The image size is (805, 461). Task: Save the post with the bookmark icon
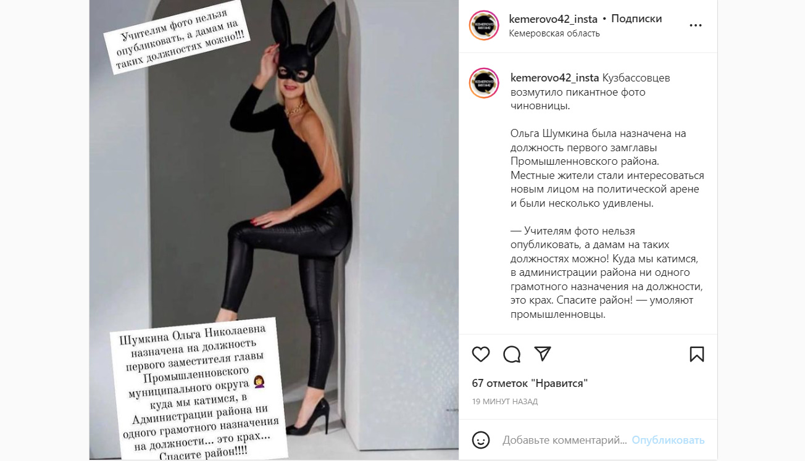coord(696,354)
